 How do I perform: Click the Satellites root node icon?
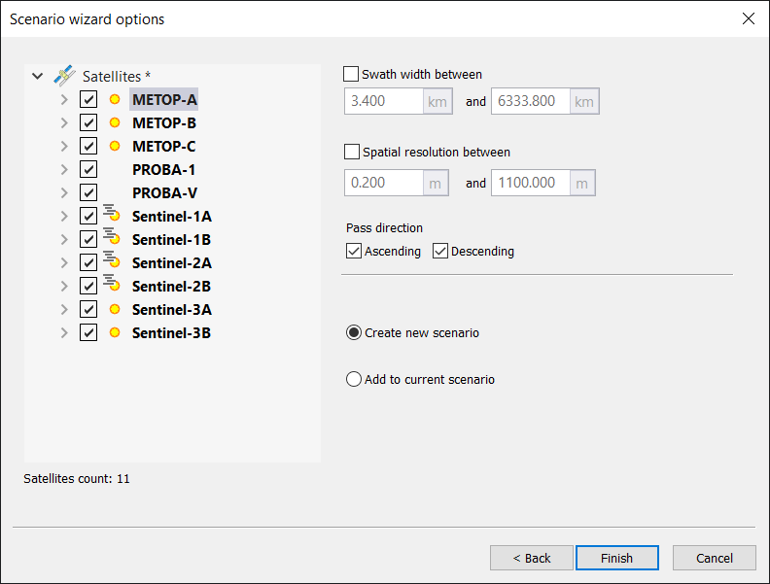click(x=64, y=76)
